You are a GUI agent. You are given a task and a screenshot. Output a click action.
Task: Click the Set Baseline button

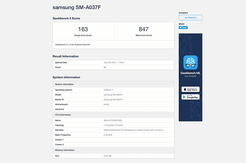[x=190, y=18]
